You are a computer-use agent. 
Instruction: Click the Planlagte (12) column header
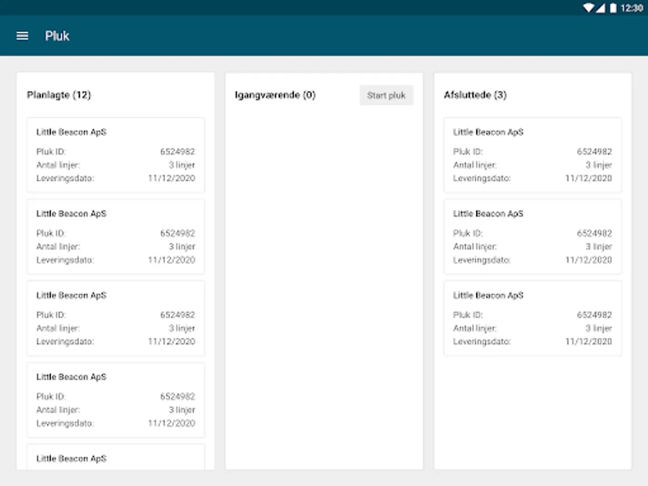[59, 95]
